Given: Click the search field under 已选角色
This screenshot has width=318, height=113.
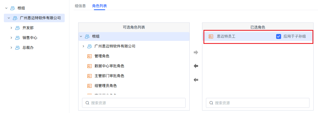Looking at the screenshot, I should [x=257, y=103].
